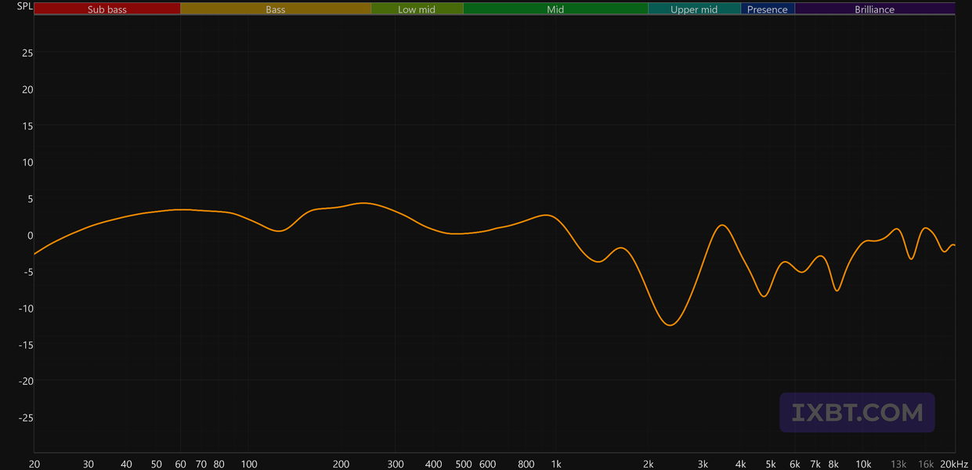Click the 1k frequency label
This screenshot has height=470, width=972.
point(556,464)
